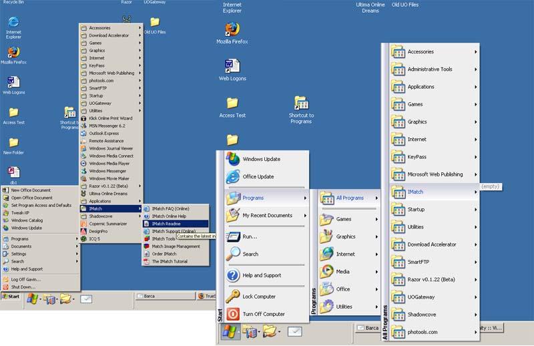Open the Web Logons icon with large label
The width and height of the screenshot is (534, 346).
click(x=232, y=70)
